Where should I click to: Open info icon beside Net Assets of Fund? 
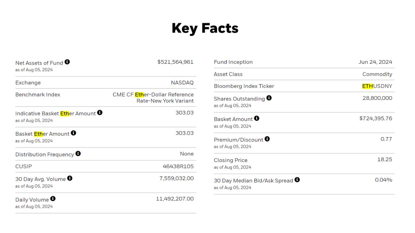coord(67,62)
